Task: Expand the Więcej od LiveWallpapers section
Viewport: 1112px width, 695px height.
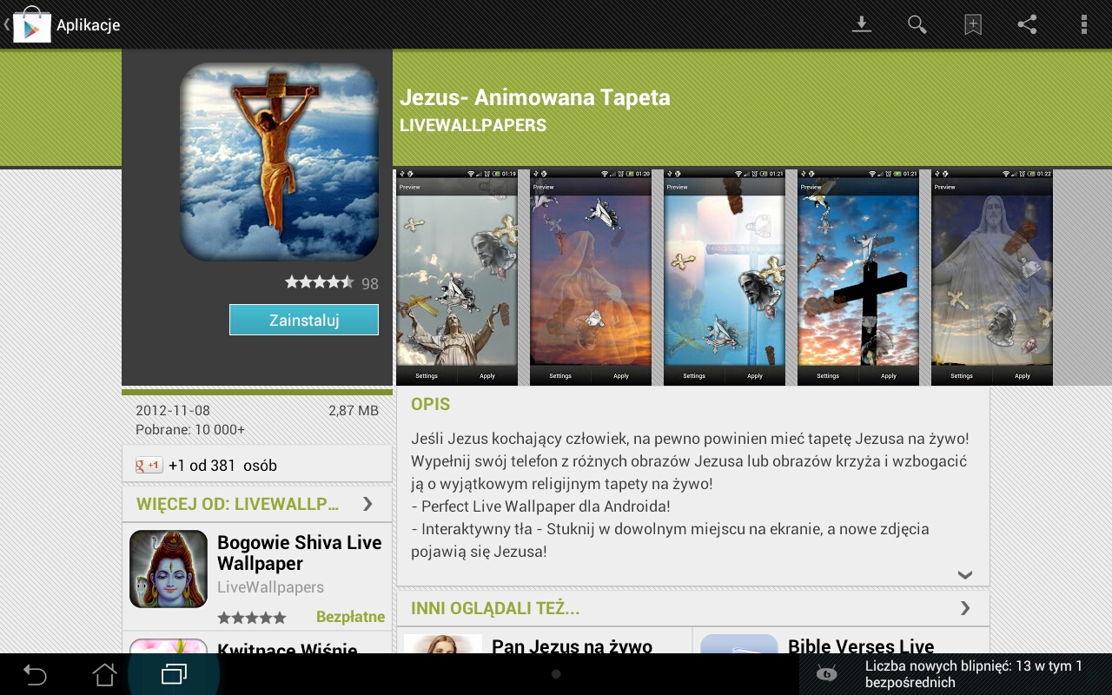Action: 367,504
